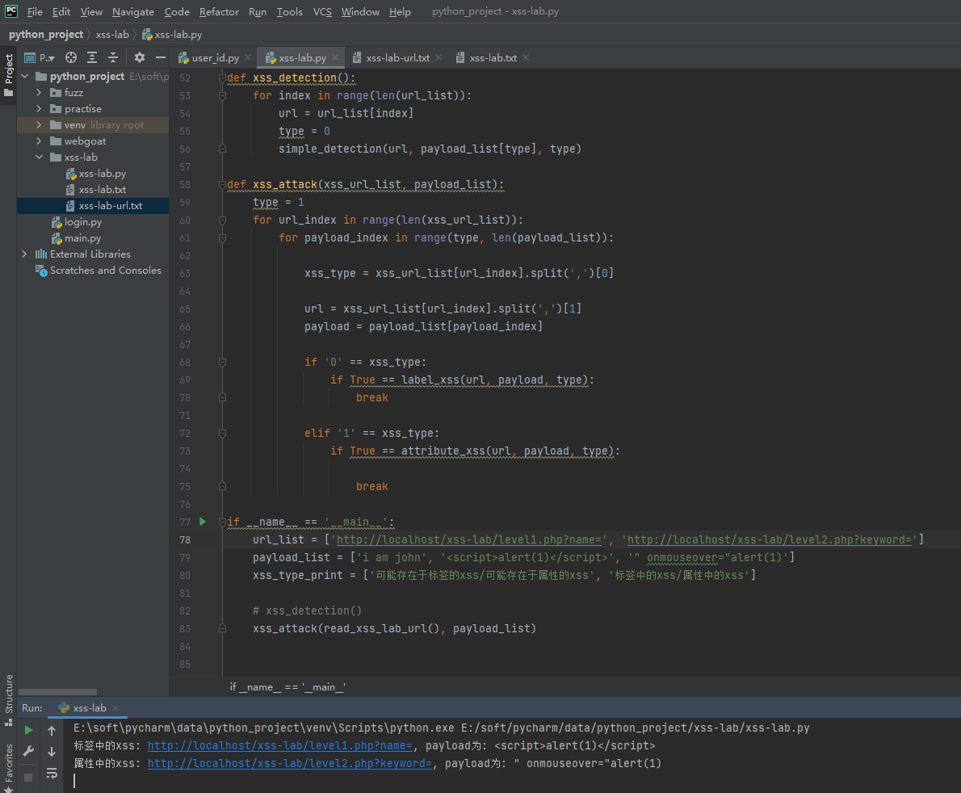This screenshot has width=961, height=793.
Task: Select login.py in project tree
Action: click(82, 222)
